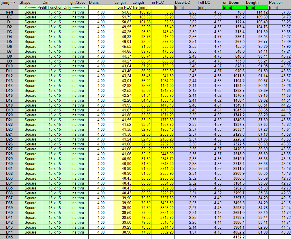Screen dimensions: 291x239
Task: Select on Boom value 1011,8
Action: click(234, 76)
